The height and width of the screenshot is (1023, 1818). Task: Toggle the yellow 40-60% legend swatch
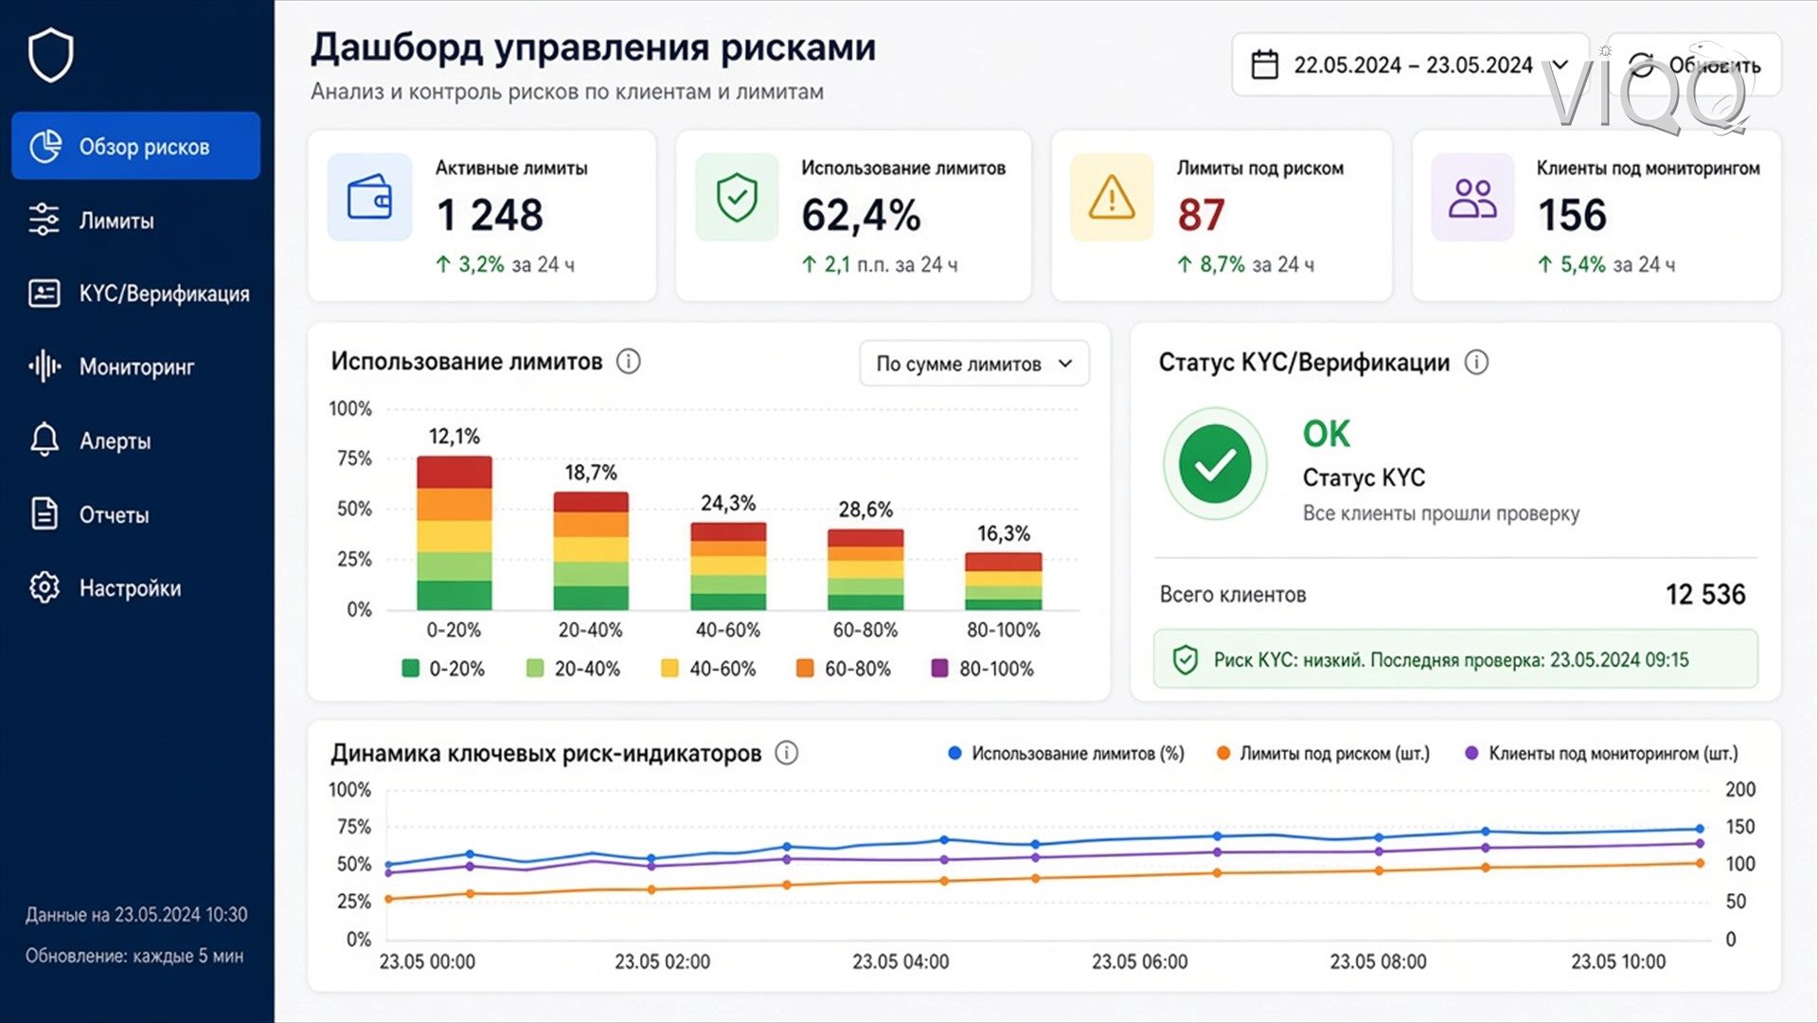coord(669,668)
